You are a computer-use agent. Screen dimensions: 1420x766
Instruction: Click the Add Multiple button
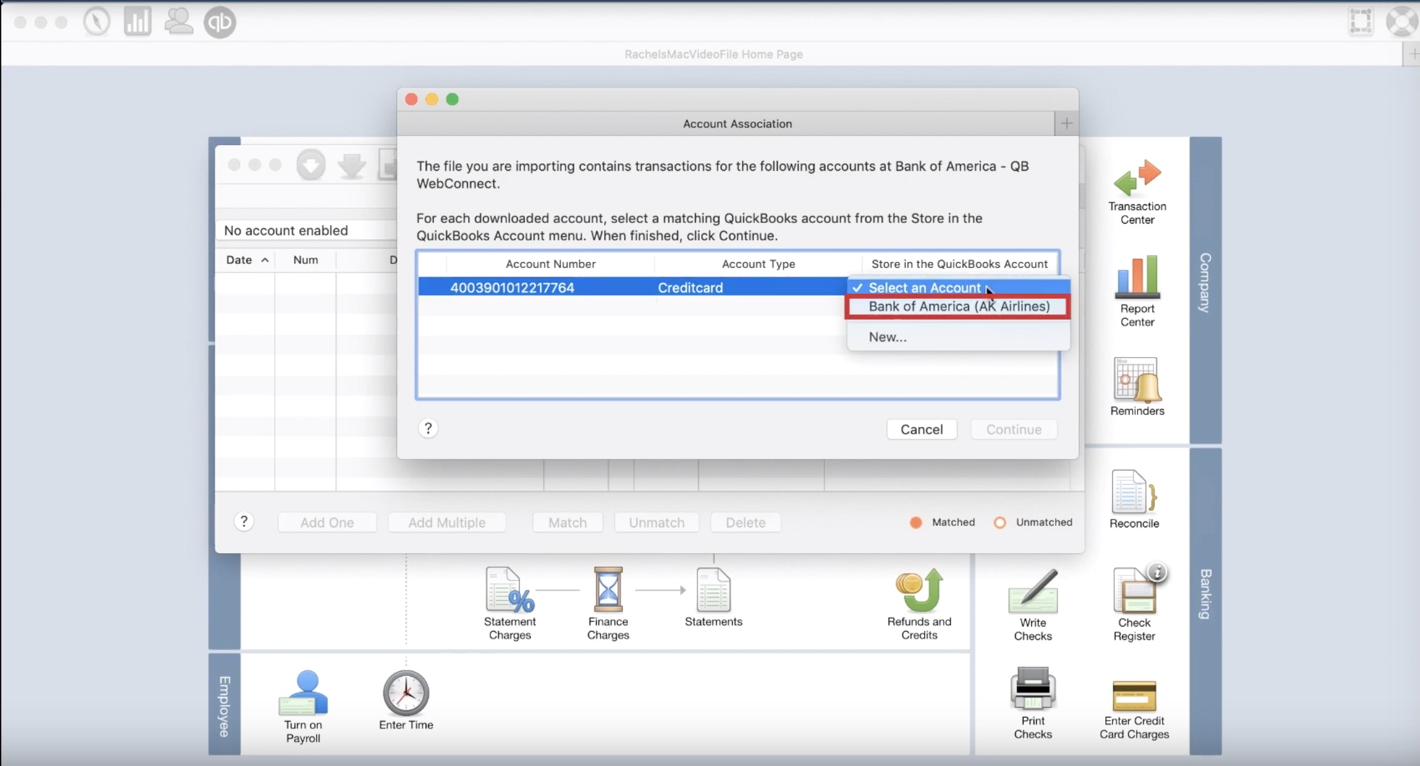[x=447, y=522]
